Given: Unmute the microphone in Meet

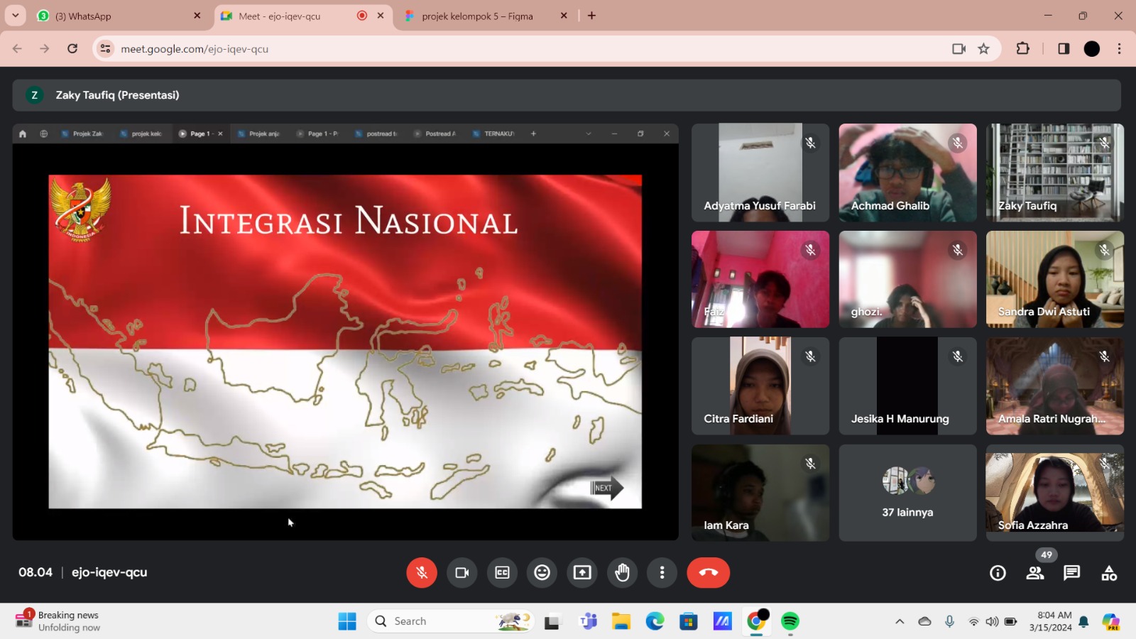Looking at the screenshot, I should [422, 573].
